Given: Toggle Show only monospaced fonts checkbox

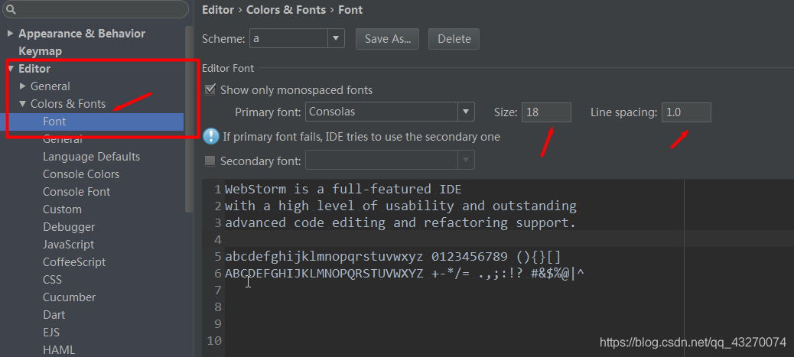Looking at the screenshot, I should (210, 90).
